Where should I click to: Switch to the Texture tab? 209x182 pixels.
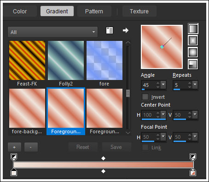tap(139, 11)
